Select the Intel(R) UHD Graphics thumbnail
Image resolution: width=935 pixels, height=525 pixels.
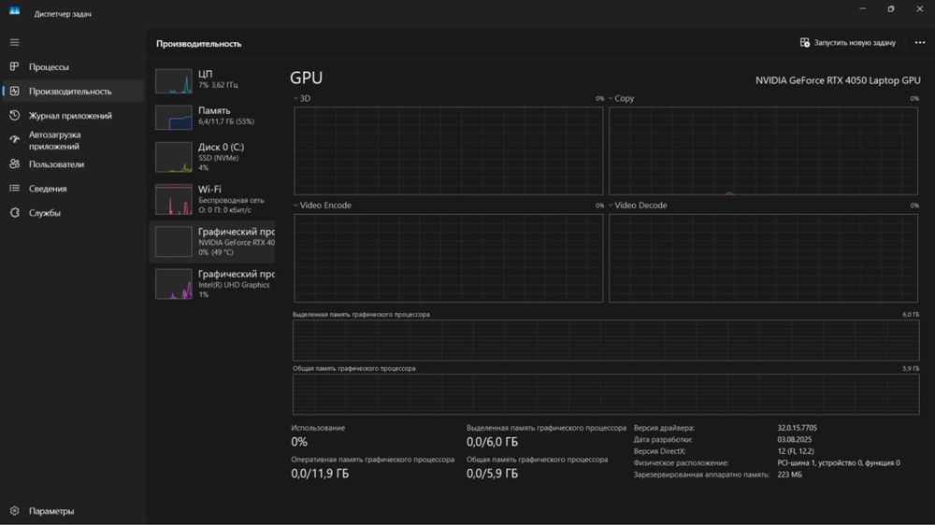[174, 284]
